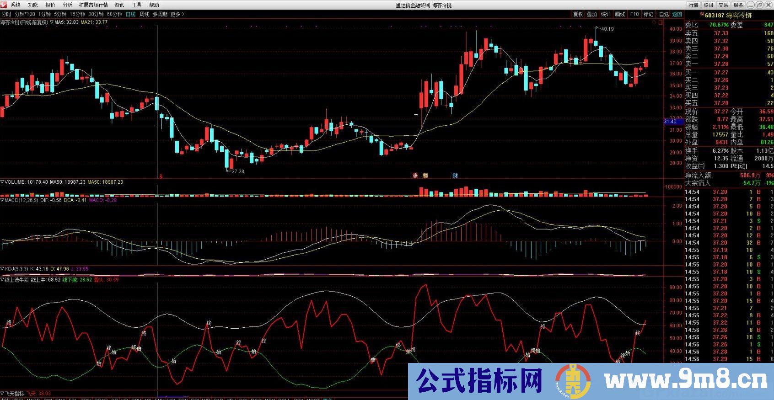Open the 分析 menu

coord(68,5)
